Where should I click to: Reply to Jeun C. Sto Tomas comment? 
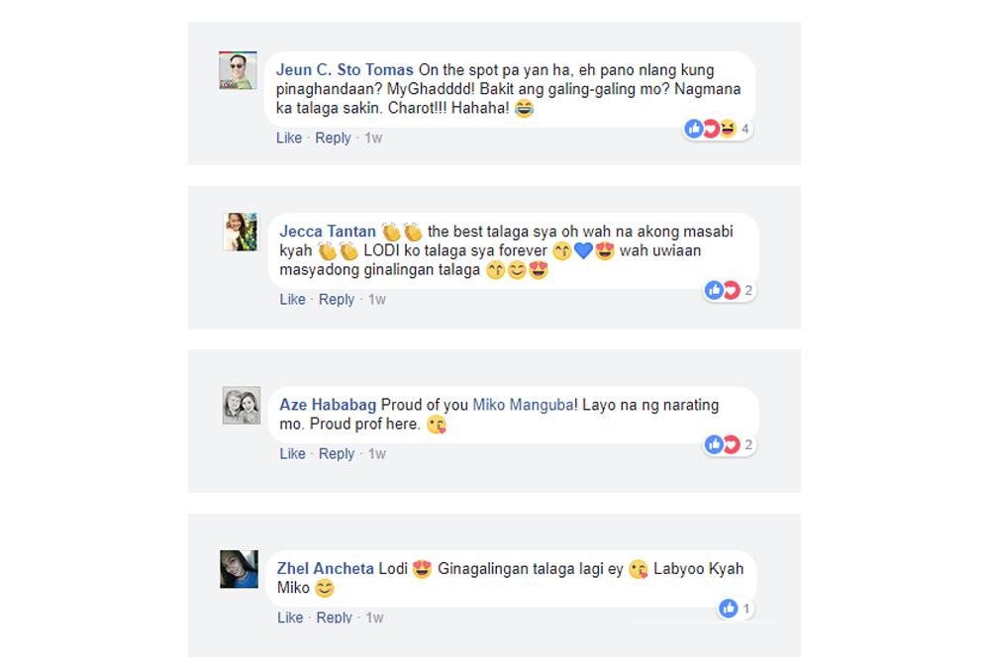333,138
